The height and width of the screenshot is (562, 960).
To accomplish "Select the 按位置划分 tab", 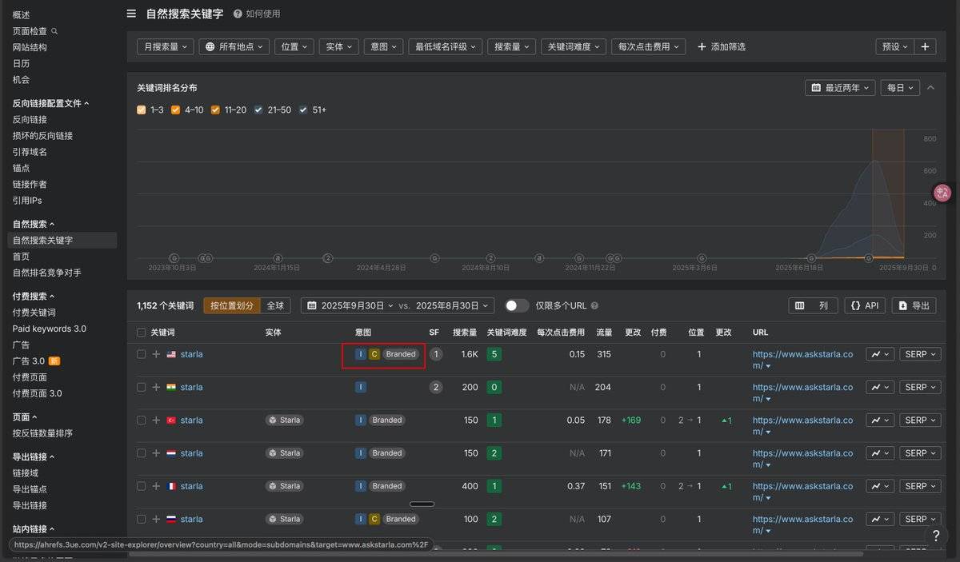I will (232, 305).
